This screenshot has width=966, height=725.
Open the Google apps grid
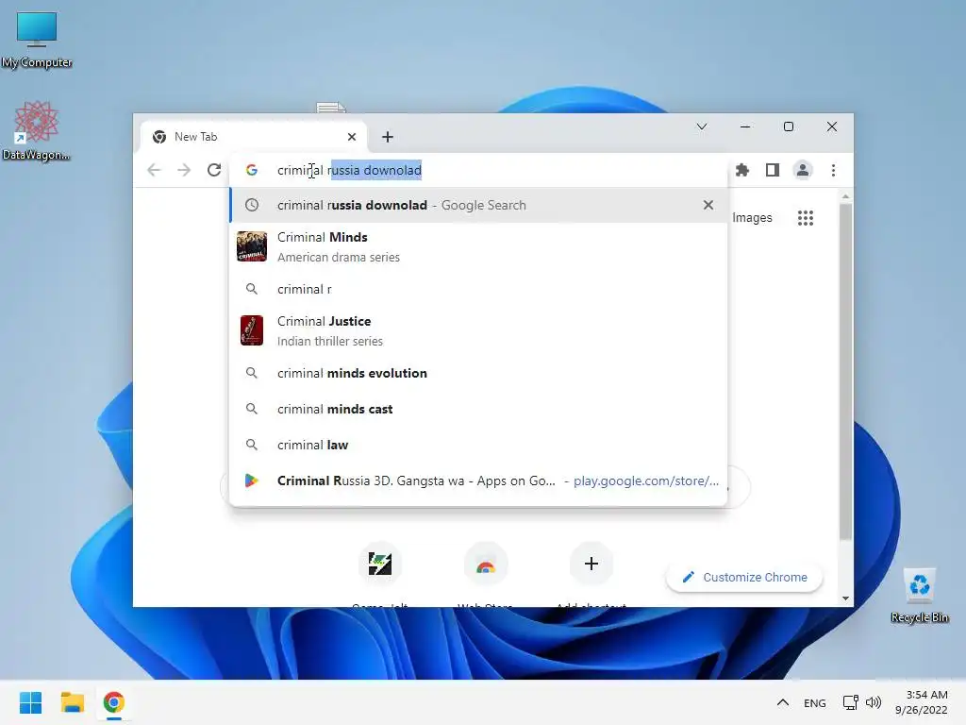coord(806,218)
